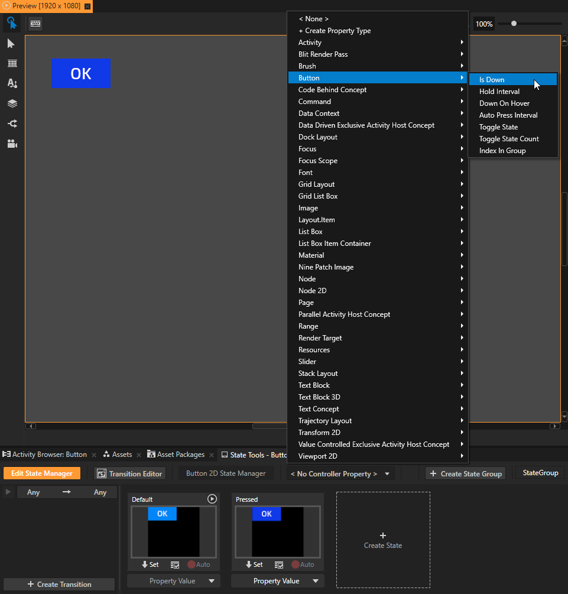Click the on-screen keyboard icon in the toolbar

34,23
